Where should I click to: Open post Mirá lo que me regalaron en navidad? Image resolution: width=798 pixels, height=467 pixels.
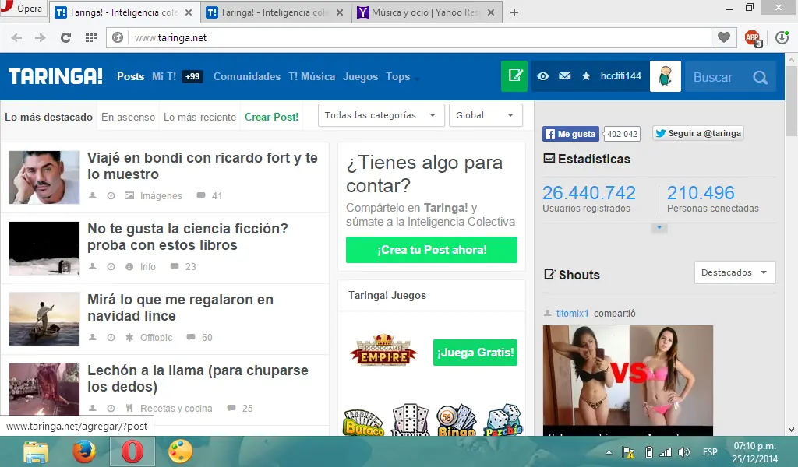[180, 307]
